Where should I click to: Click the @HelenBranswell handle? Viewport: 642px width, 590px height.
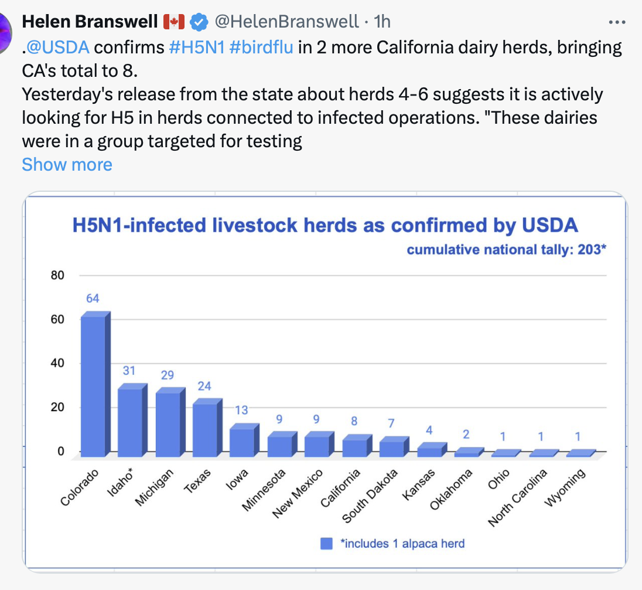pyautogui.click(x=286, y=22)
